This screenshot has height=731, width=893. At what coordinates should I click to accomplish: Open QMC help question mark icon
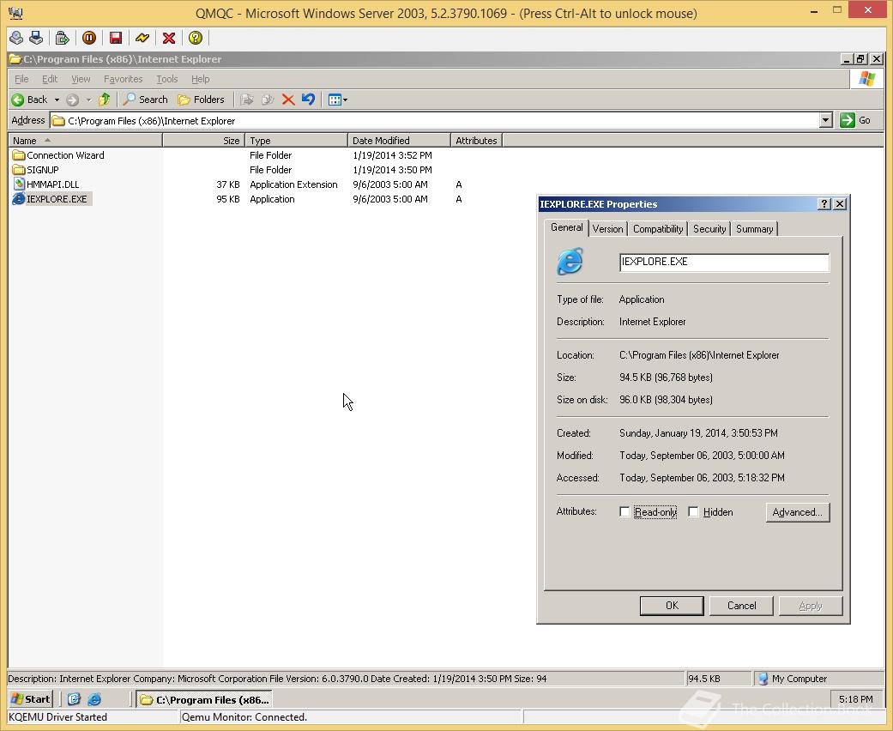click(x=196, y=38)
